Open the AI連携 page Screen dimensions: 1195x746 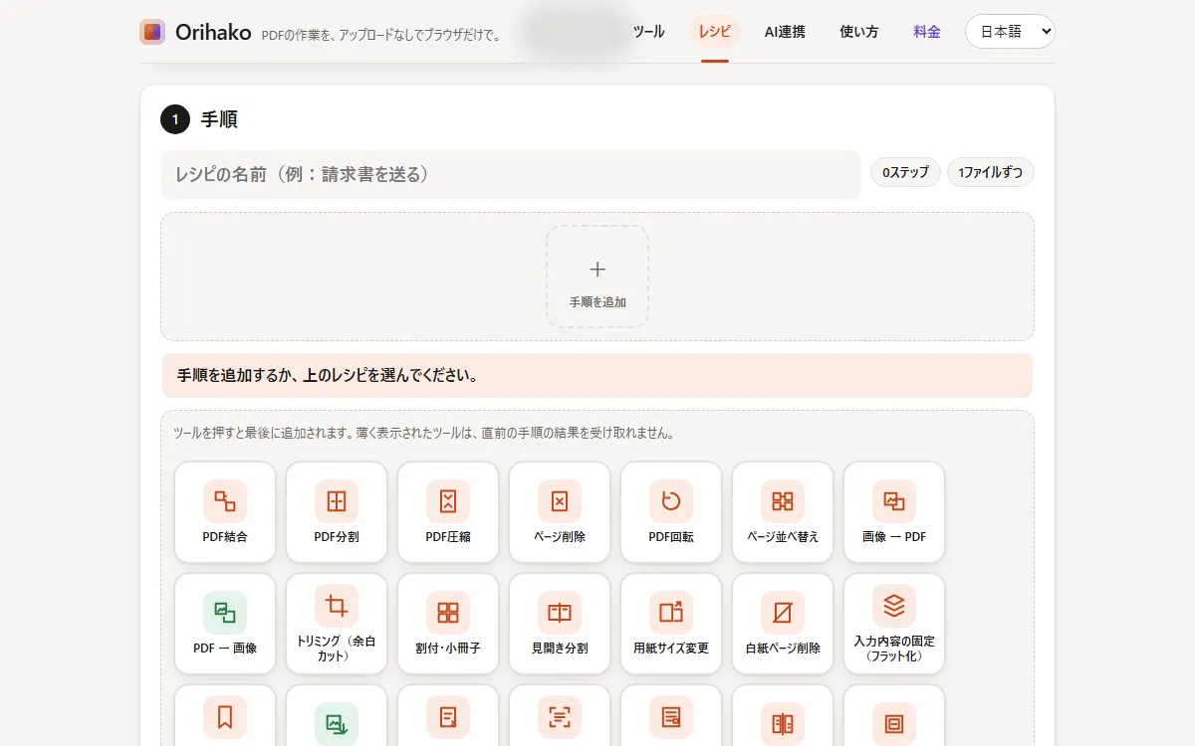click(x=785, y=31)
